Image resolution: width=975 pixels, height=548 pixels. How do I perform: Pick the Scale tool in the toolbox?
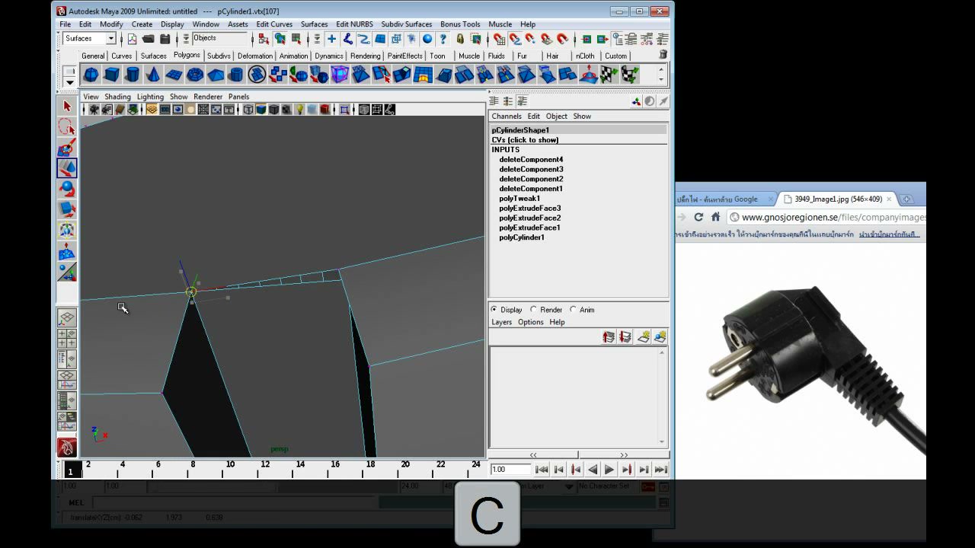67,209
